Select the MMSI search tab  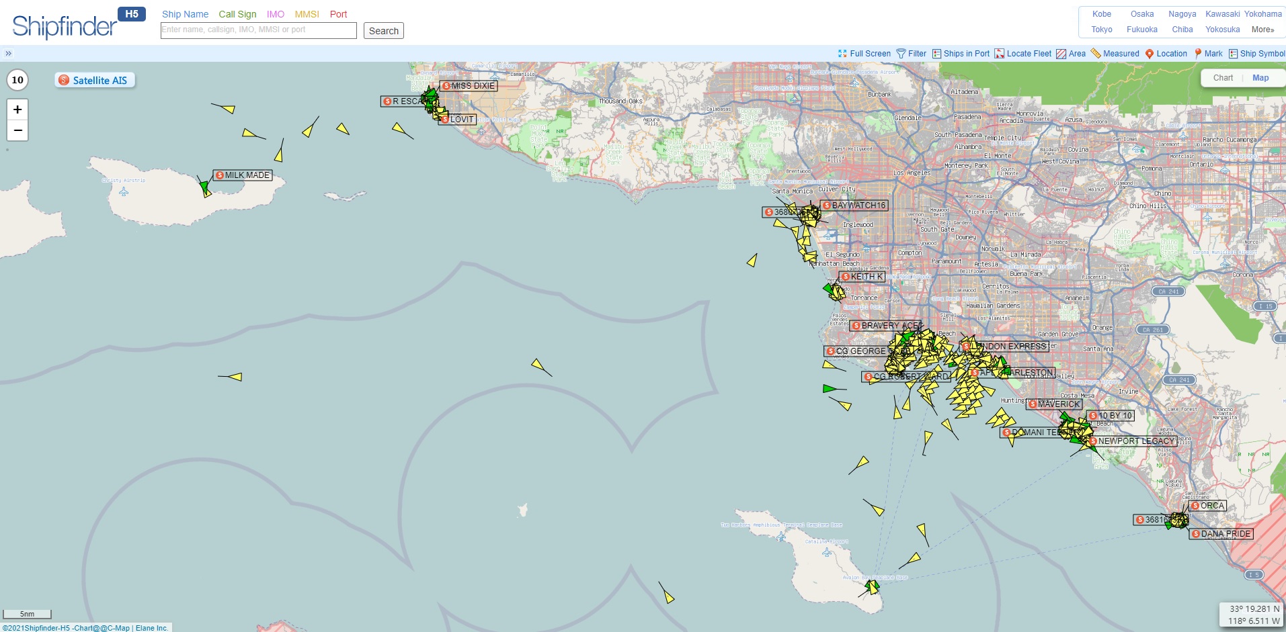pyautogui.click(x=307, y=14)
